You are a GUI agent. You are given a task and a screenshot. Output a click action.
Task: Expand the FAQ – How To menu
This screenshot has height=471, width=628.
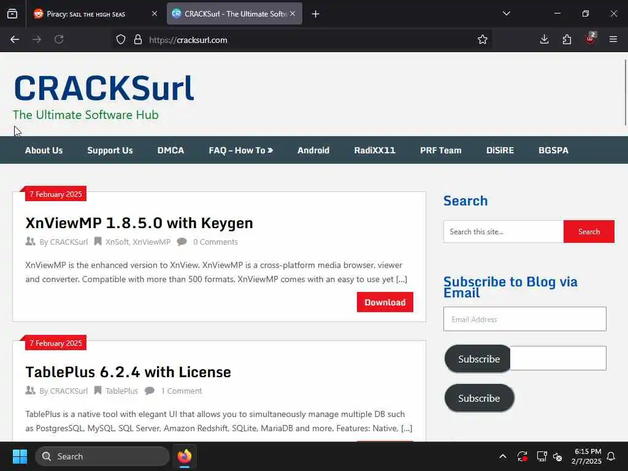click(x=240, y=150)
